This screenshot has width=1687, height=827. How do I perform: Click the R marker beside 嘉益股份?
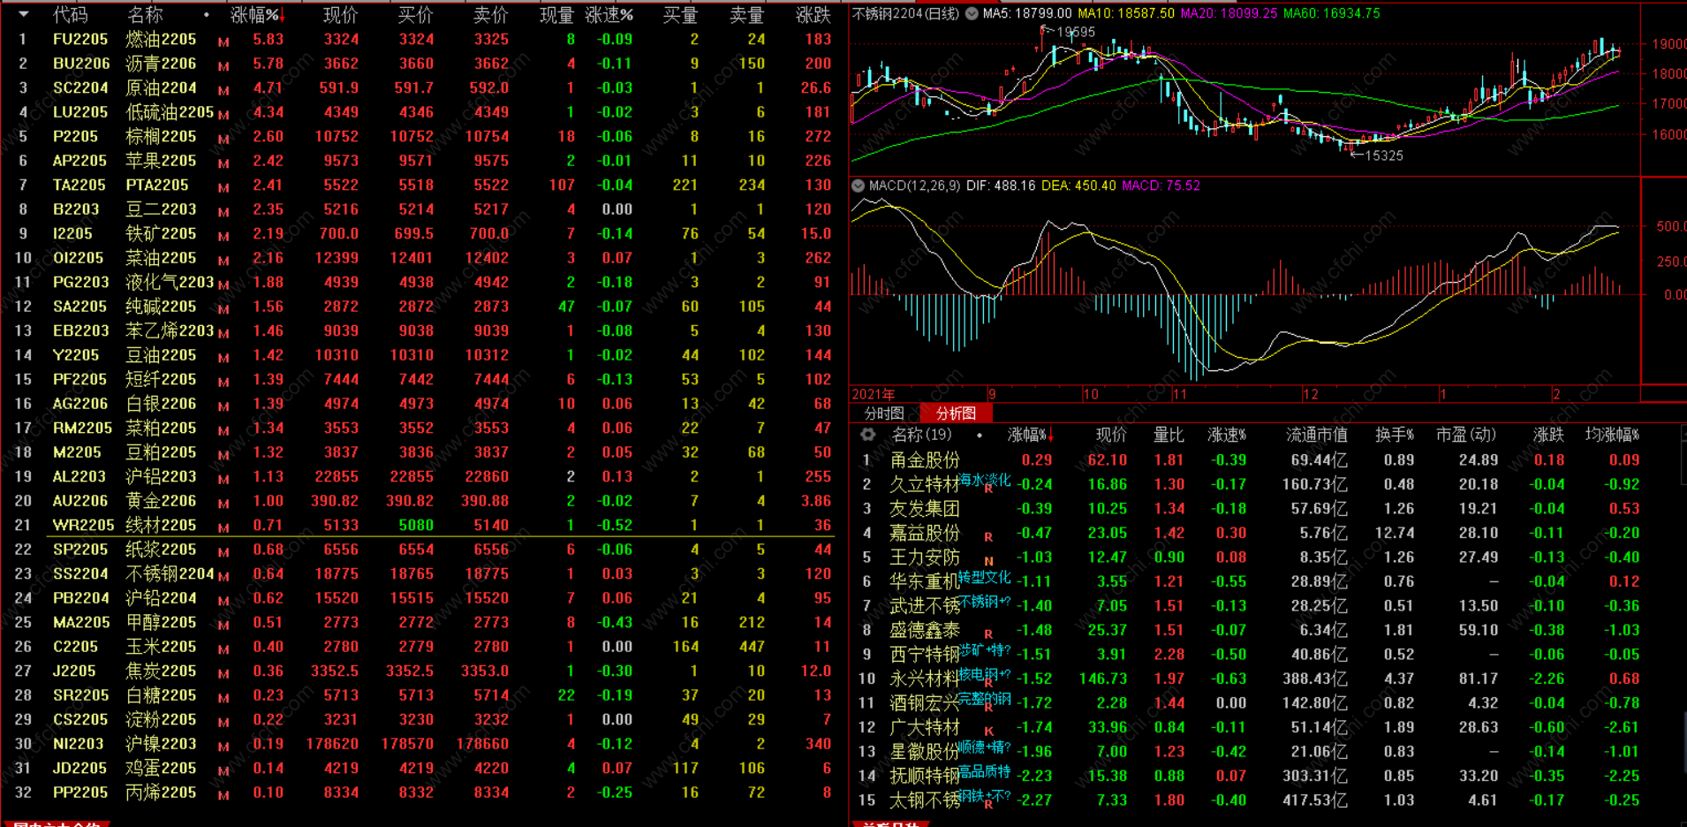988,536
